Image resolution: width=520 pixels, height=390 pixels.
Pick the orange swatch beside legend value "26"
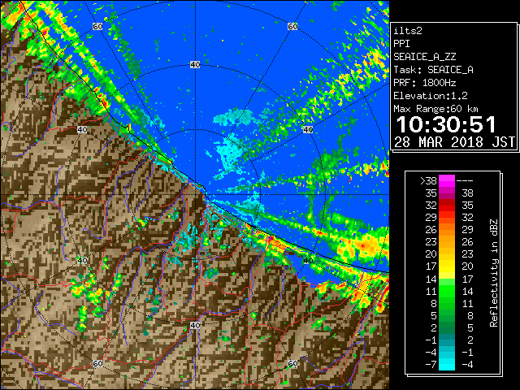[x=447, y=230]
